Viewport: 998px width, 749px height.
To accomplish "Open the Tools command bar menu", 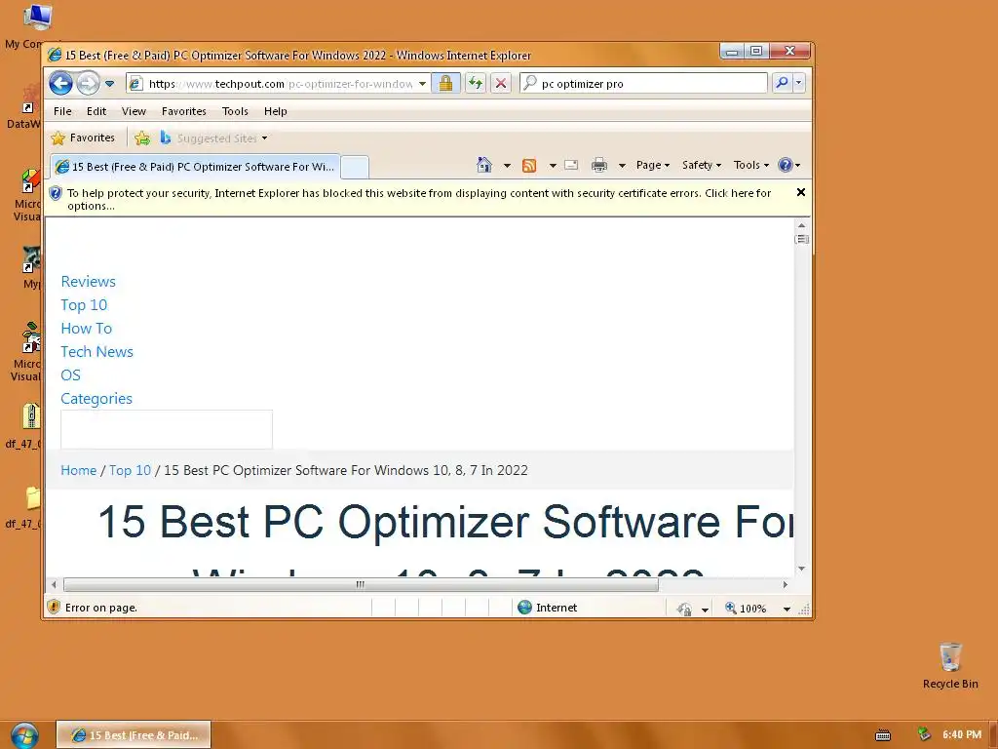I will [x=751, y=165].
